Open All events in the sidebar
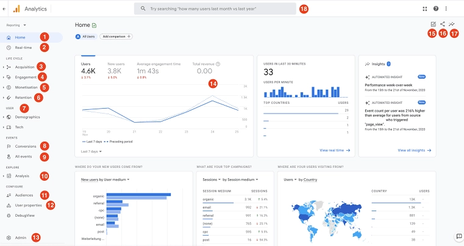The height and width of the screenshot is (246, 464). point(23,156)
